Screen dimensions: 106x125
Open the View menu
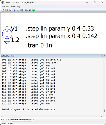tap(13, 6)
